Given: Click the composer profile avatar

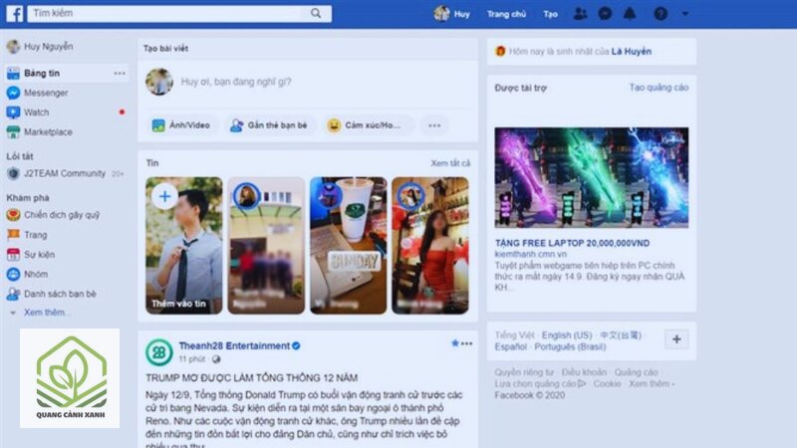Looking at the screenshot, I should [x=159, y=82].
